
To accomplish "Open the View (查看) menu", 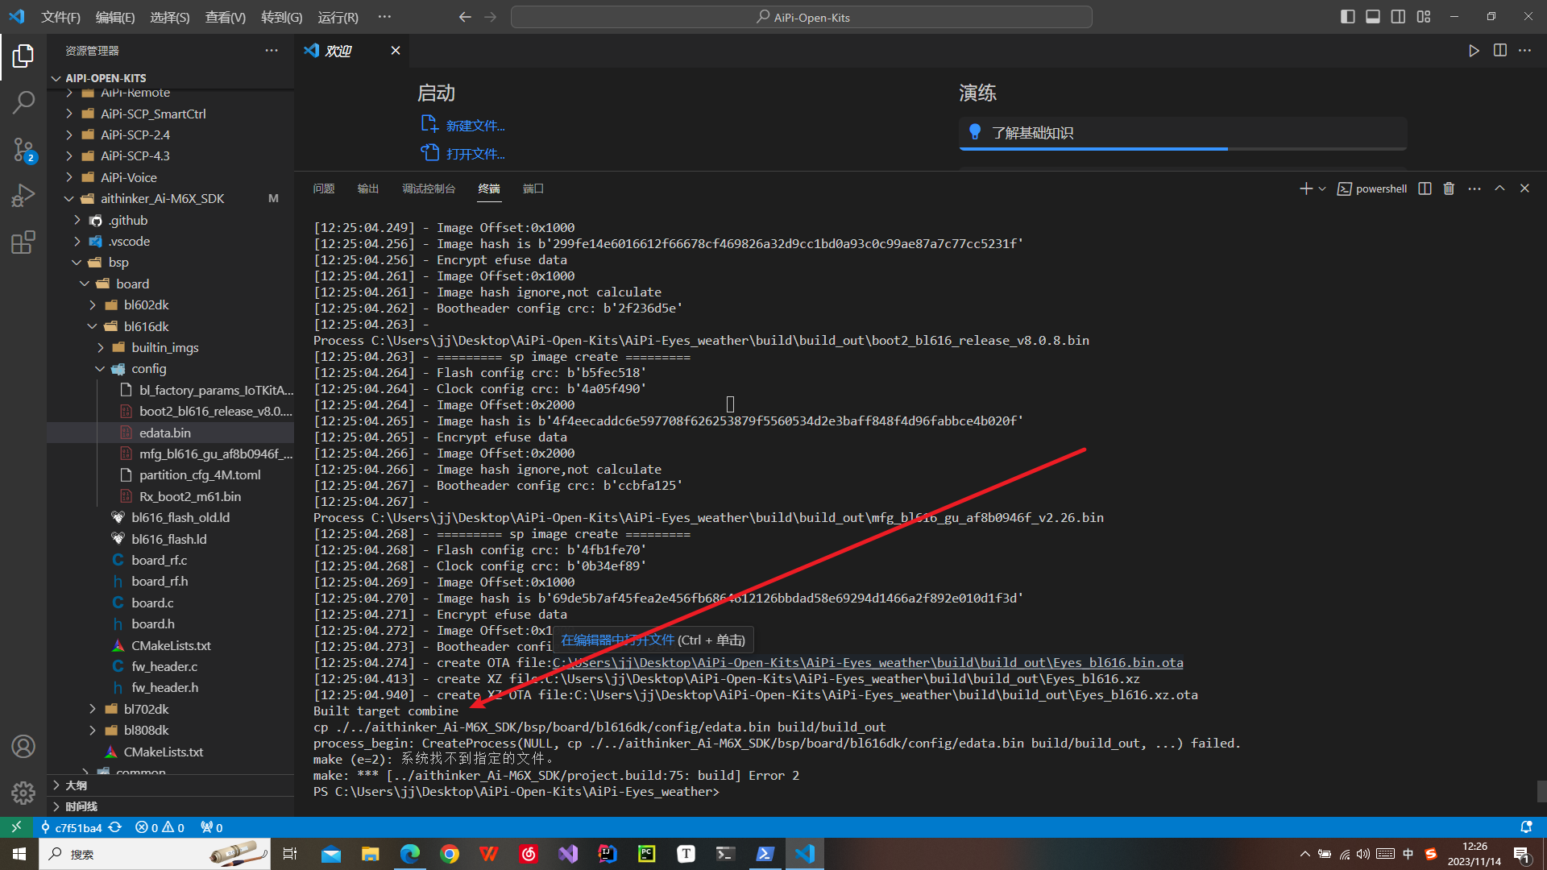I will click(x=226, y=17).
